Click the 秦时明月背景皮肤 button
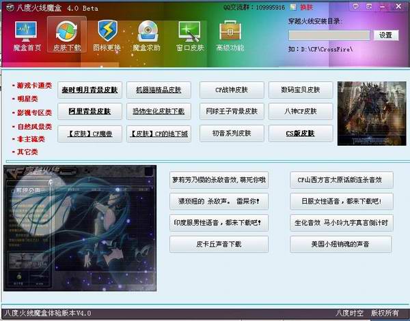This screenshot has height=321, width=410. click(x=90, y=89)
